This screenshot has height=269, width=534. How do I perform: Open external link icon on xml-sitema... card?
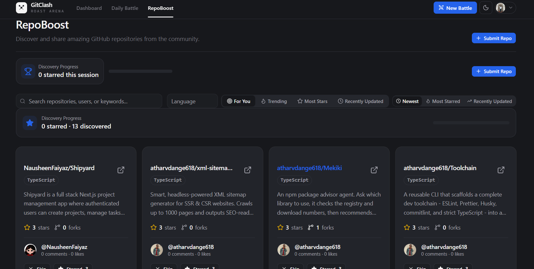coord(248,170)
